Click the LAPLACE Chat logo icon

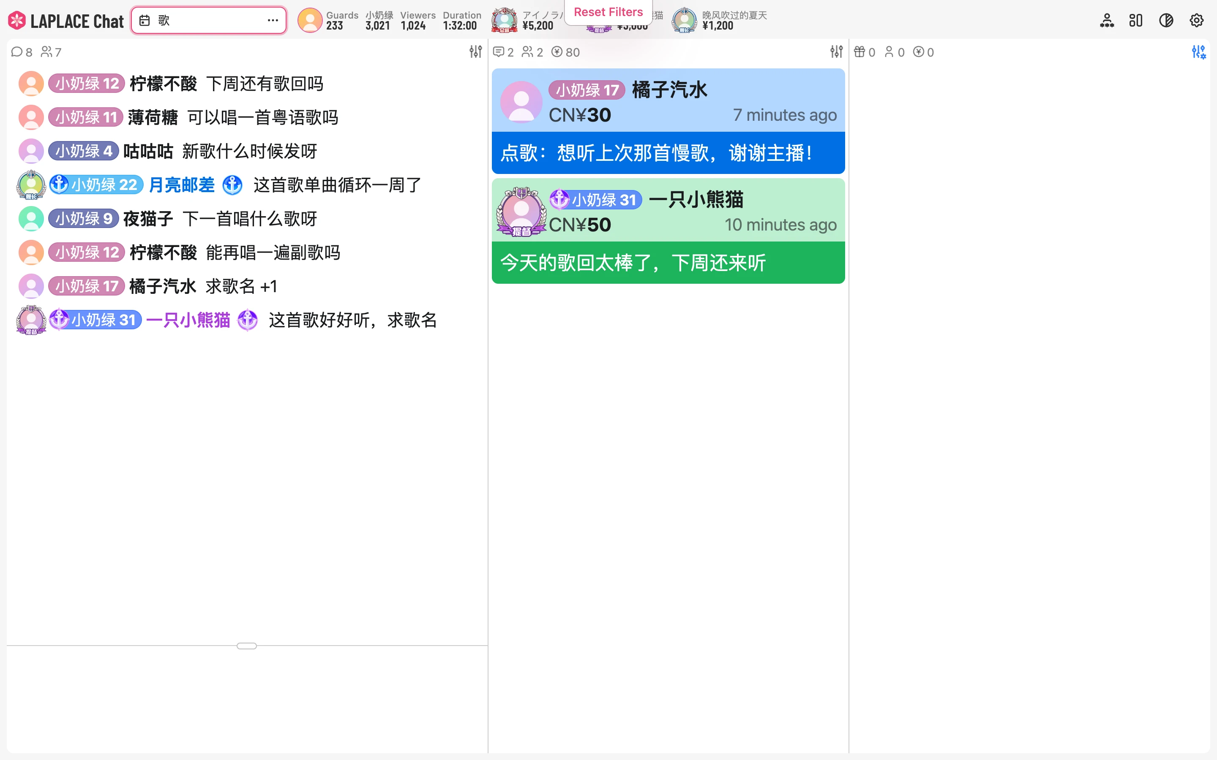(x=16, y=21)
